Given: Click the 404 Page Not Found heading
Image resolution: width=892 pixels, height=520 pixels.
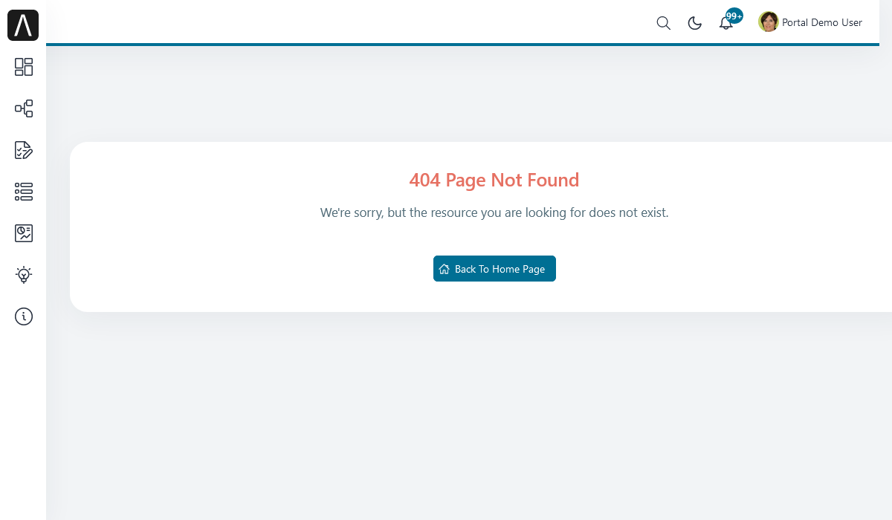Looking at the screenshot, I should pos(494,180).
